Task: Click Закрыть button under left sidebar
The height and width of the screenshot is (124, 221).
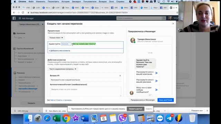Action: tap(31, 103)
